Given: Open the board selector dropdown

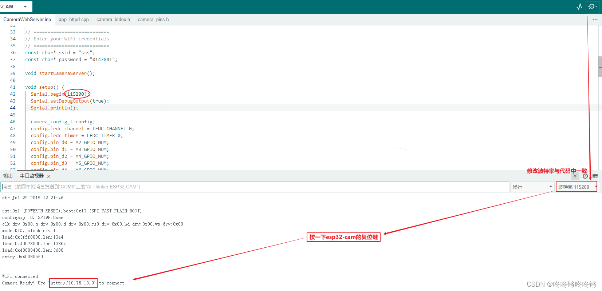Looking at the screenshot, I should (15, 7).
